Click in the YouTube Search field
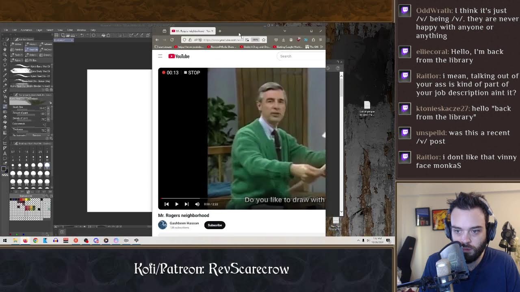The width and height of the screenshot is (520, 292). pyautogui.click(x=301, y=56)
